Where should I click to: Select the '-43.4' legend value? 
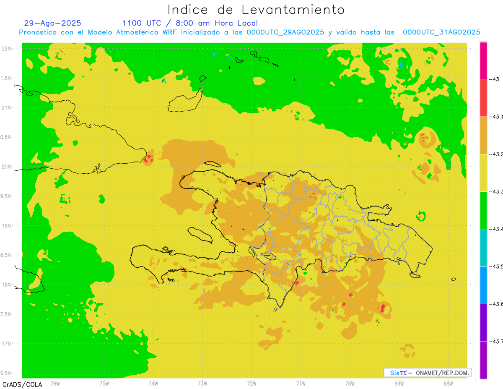(496, 229)
